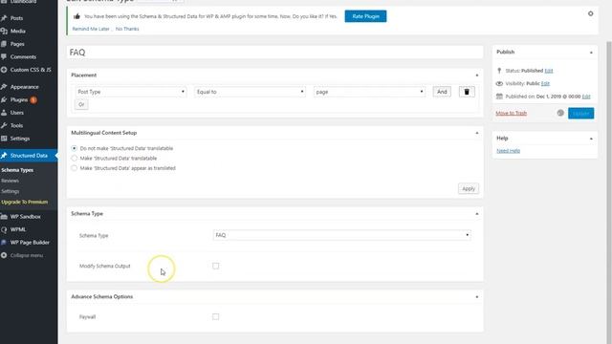Click the Structured Data pin icon
This screenshot has height=344, width=612.
pos(4,155)
